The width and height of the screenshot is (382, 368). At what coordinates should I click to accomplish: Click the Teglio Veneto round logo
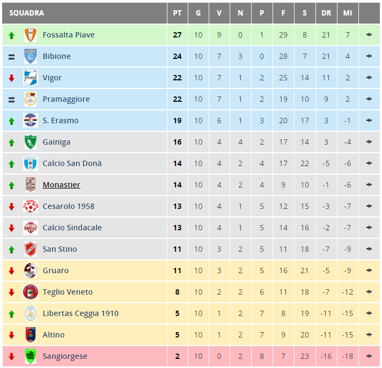(x=31, y=292)
